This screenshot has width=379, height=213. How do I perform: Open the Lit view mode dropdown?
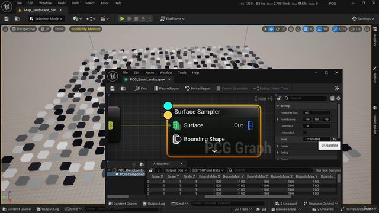pyautogui.click(x=45, y=29)
